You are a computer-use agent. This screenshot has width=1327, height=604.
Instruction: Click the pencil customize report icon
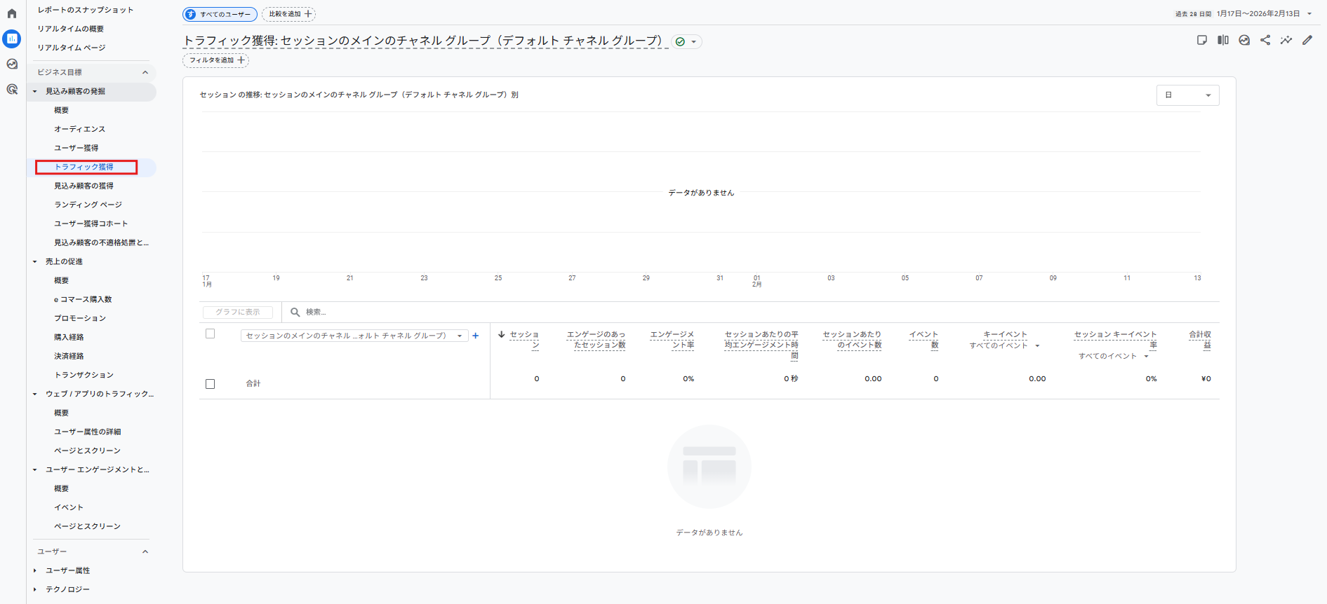[x=1307, y=41]
